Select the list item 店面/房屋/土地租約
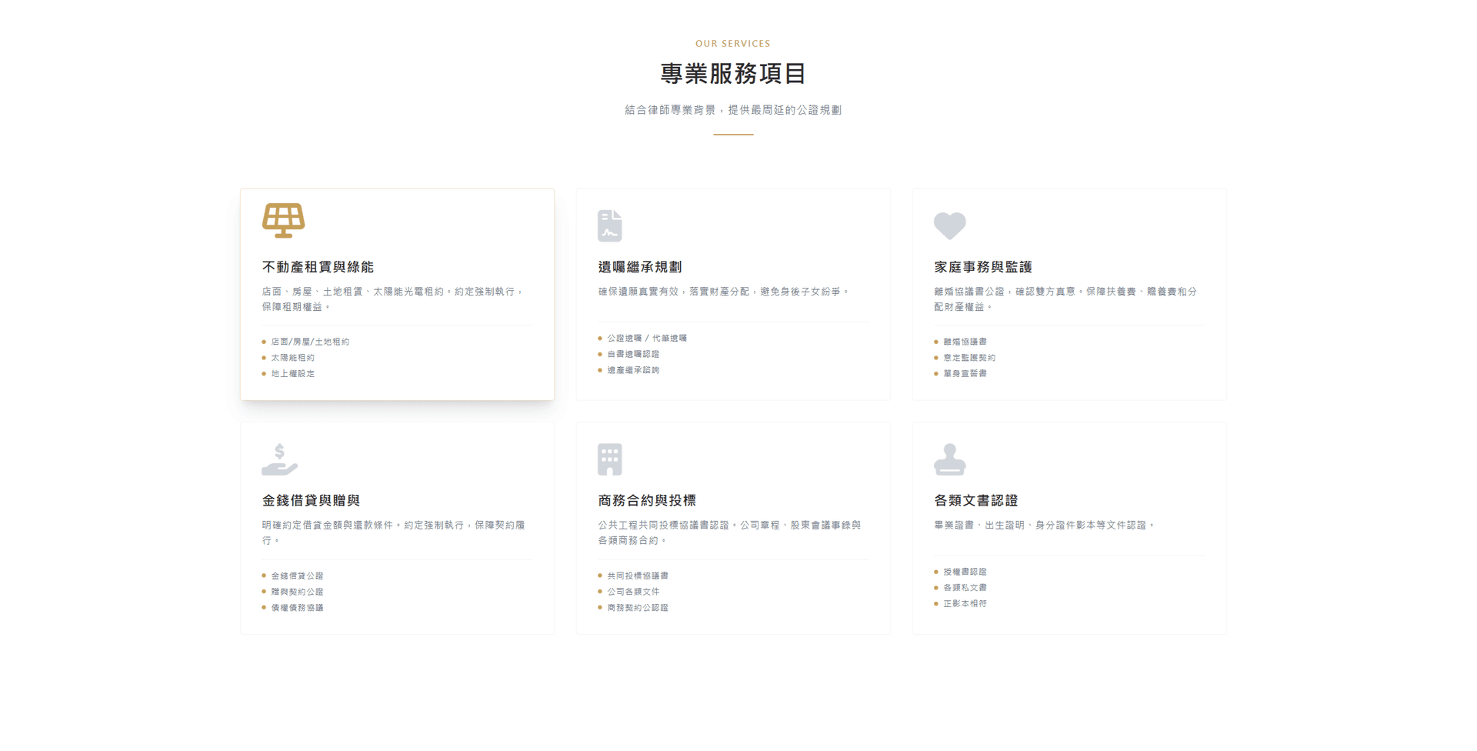The width and height of the screenshot is (1477, 751). [x=310, y=342]
